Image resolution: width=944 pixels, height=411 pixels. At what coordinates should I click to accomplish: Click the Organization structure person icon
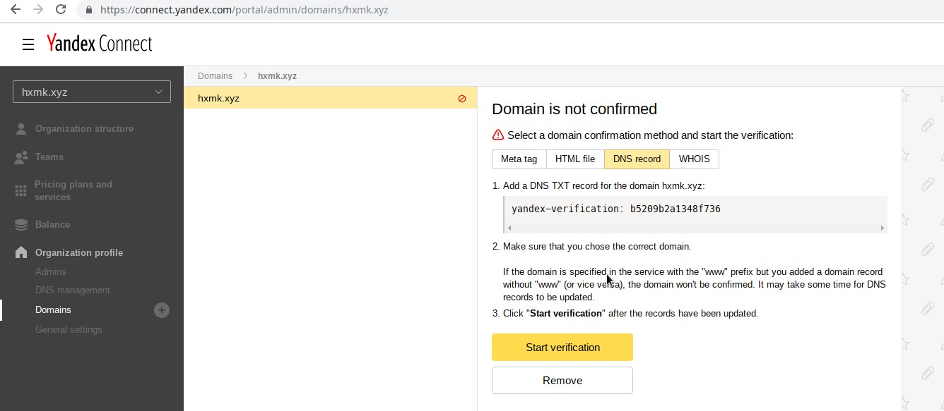20,128
